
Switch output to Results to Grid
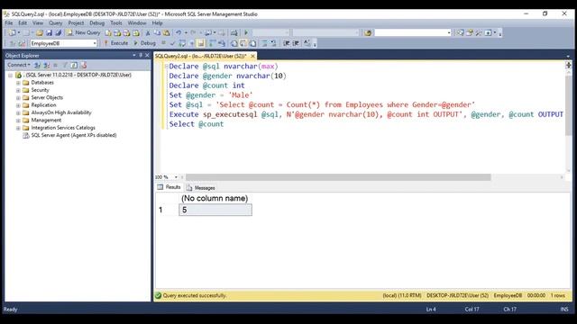point(243,43)
